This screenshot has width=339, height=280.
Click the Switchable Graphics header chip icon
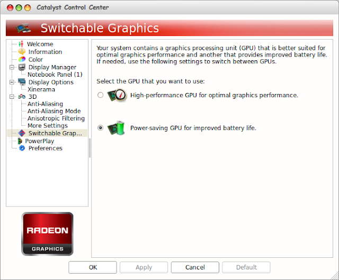(23, 28)
